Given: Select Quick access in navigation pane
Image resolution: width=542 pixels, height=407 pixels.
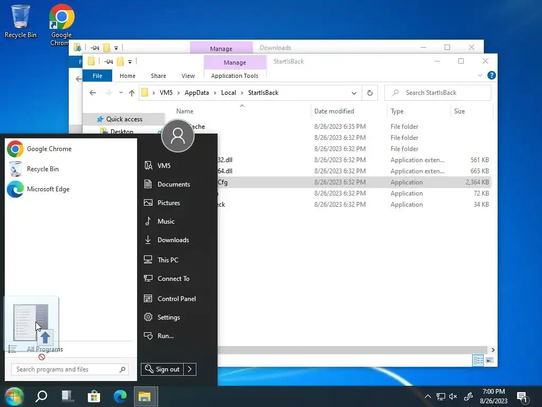Looking at the screenshot, I should coord(124,119).
